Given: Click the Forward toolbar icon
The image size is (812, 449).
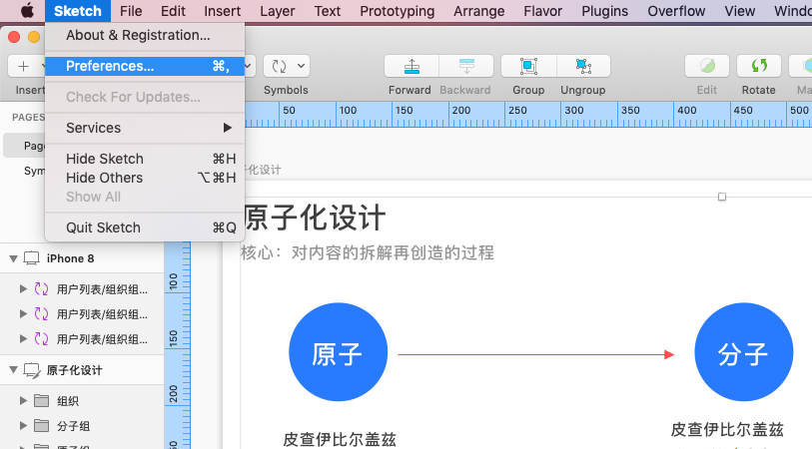Looking at the screenshot, I should point(411,66).
